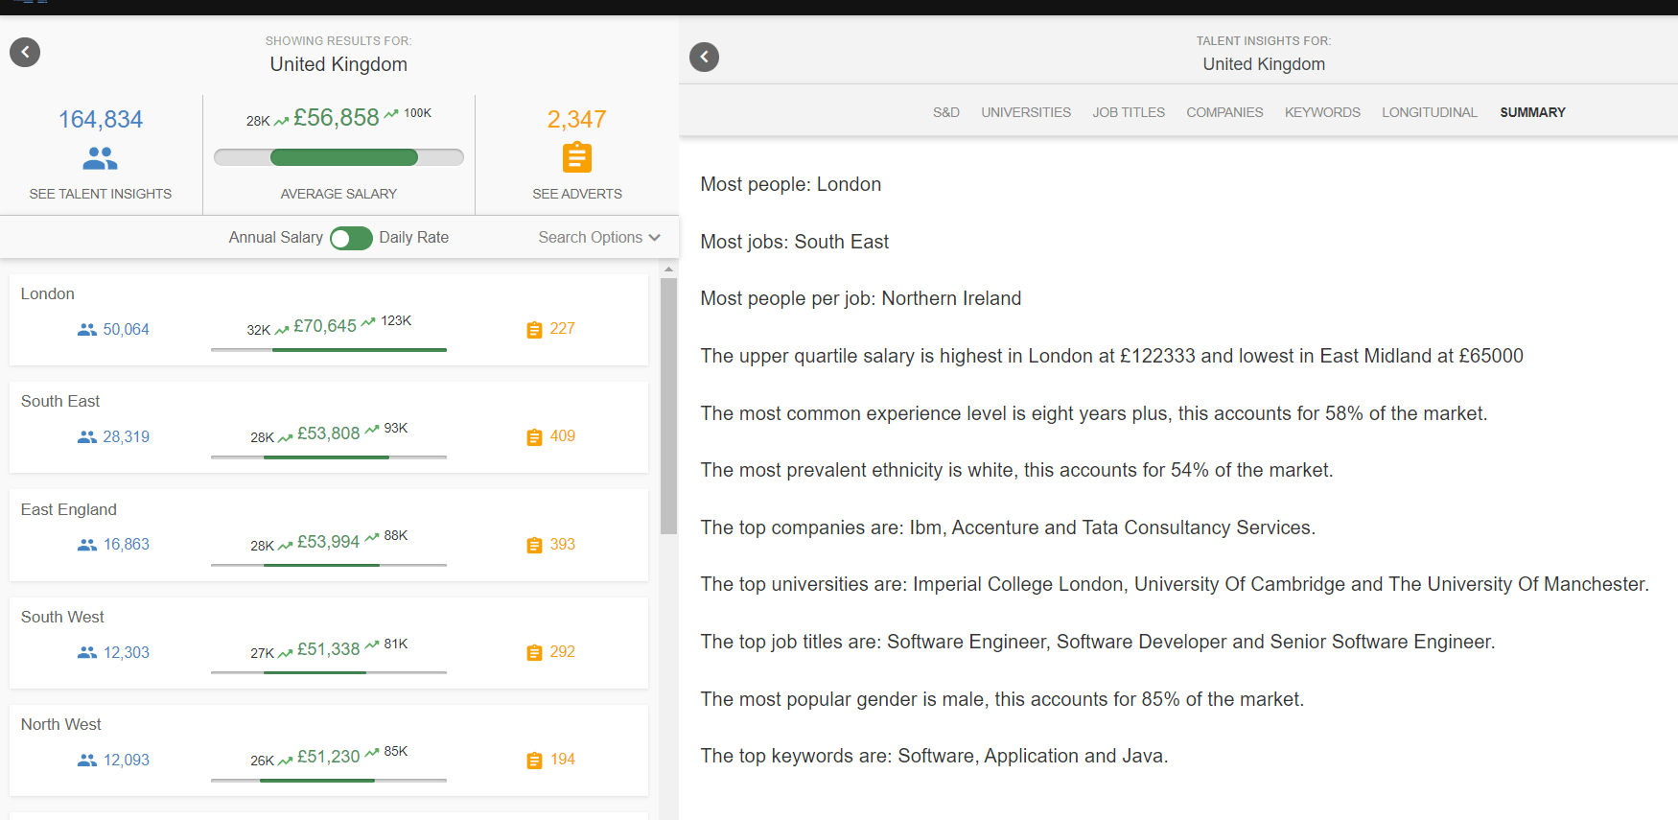Screen dimensions: 1678x820
Task: Click the adverts clipboard icon for North West
Action: point(534,761)
